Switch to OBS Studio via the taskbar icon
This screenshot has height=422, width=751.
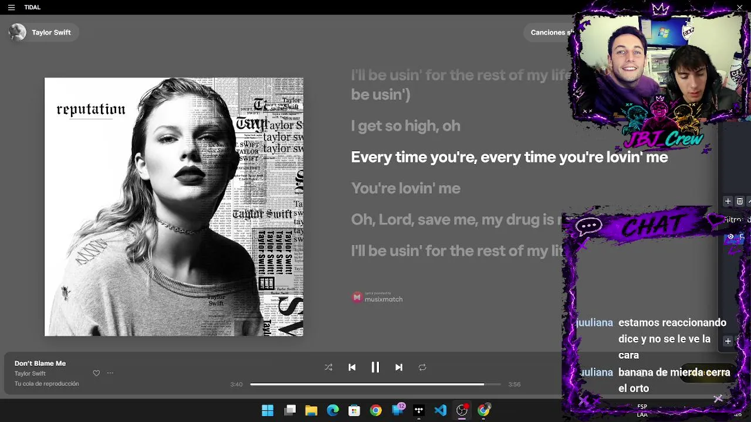click(x=462, y=410)
